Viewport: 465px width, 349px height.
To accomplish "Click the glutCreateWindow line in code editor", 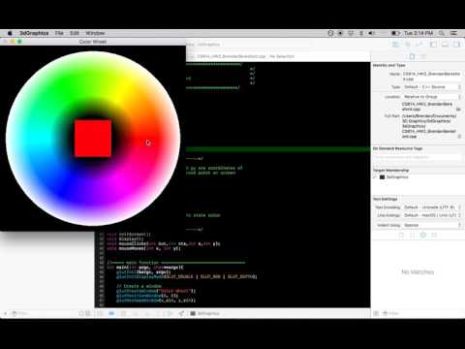I will [x=156, y=291].
